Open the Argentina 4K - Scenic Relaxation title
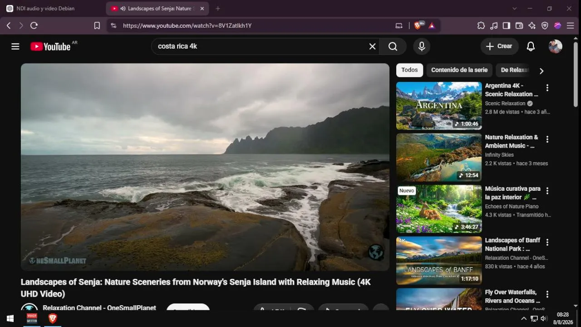 pos(512,90)
